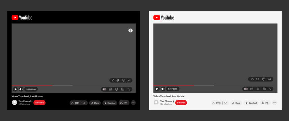Open more options ellipsis in dark mockup
The image size is (289, 121).
click(x=133, y=103)
